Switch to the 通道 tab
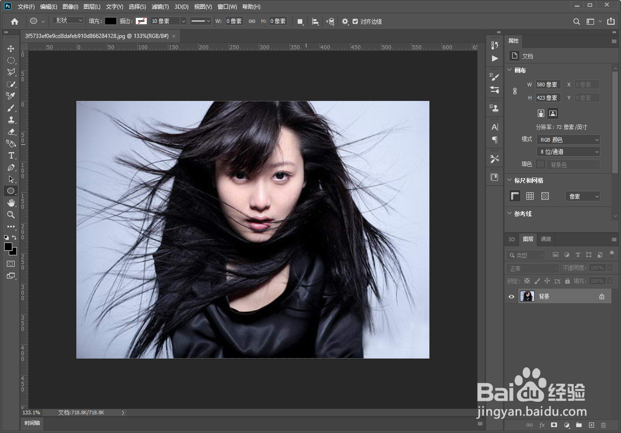The width and height of the screenshot is (621, 433). pyautogui.click(x=546, y=239)
